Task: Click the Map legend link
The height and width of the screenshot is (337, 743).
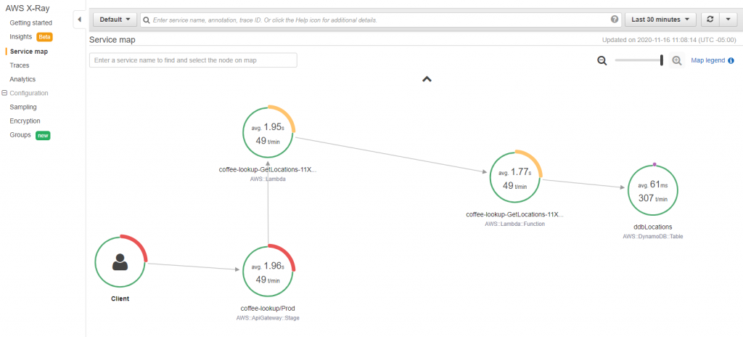Action: click(x=708, y=61)
